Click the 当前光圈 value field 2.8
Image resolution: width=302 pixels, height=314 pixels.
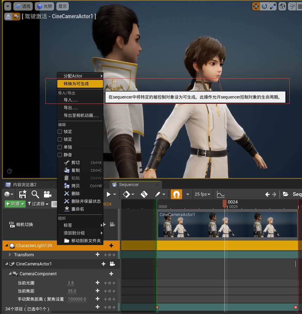71,283
